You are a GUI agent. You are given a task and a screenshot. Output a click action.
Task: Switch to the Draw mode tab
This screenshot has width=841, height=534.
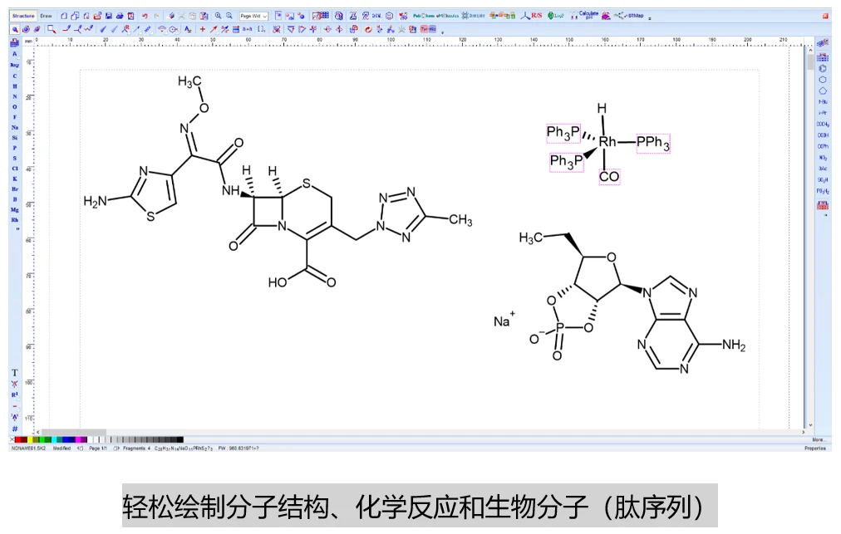pos(47,16)
